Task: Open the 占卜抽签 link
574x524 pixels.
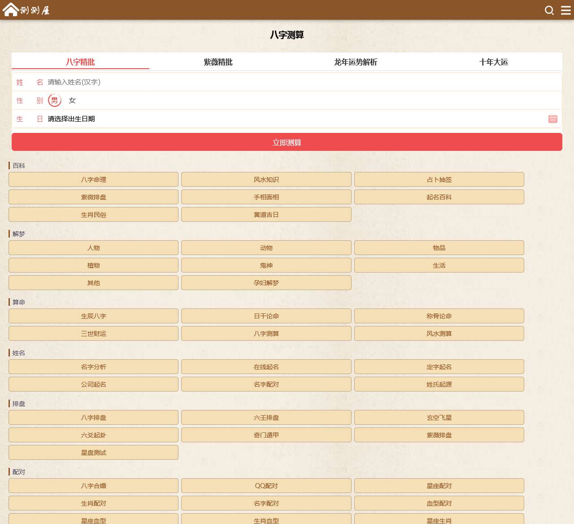Action: click(439, 180)
